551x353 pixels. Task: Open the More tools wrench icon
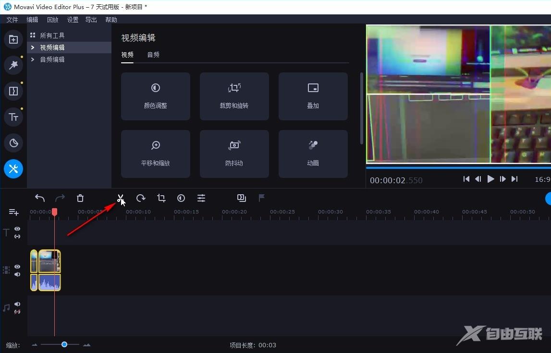coord(13,169)
